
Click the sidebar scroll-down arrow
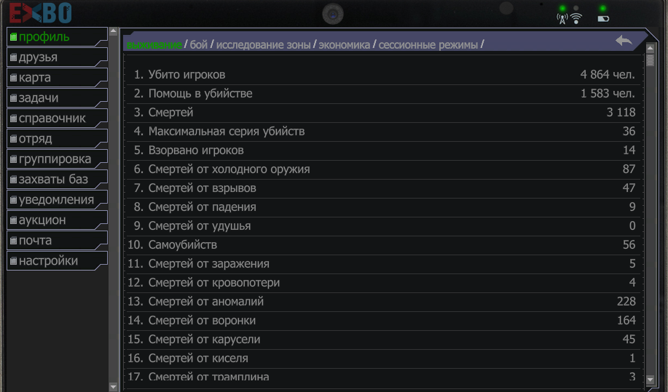point(114,387)
